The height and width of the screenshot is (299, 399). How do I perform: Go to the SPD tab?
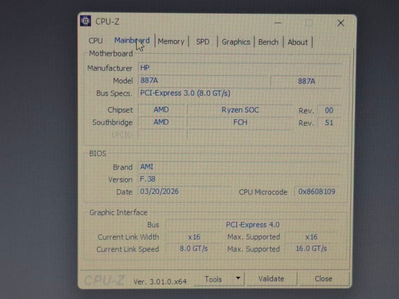(x=202, y=42)
